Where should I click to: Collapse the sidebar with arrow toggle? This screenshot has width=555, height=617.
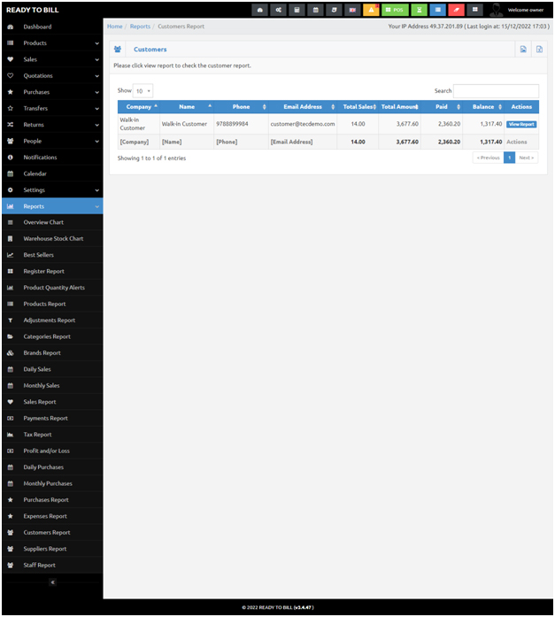click(53, 582)
